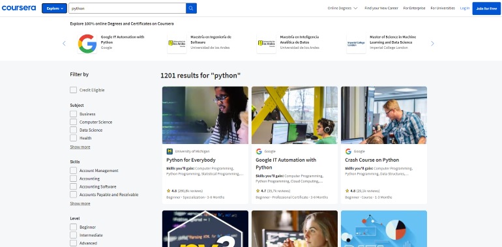
Task: Open Maestría en Inteligencia Analítica de Datos
Action: [x=299, y=39]
